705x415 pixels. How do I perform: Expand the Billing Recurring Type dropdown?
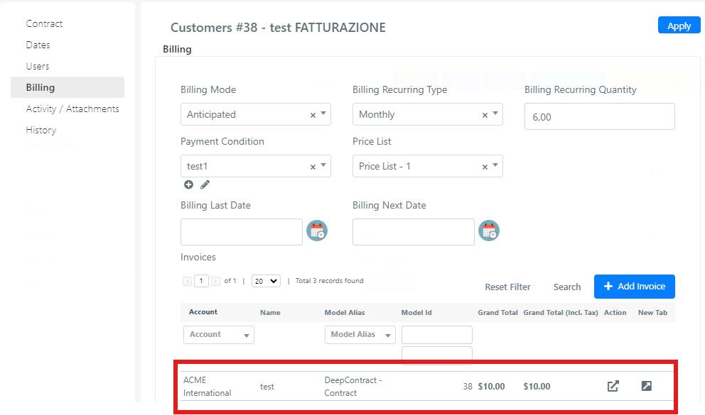(x=495, y=114)
